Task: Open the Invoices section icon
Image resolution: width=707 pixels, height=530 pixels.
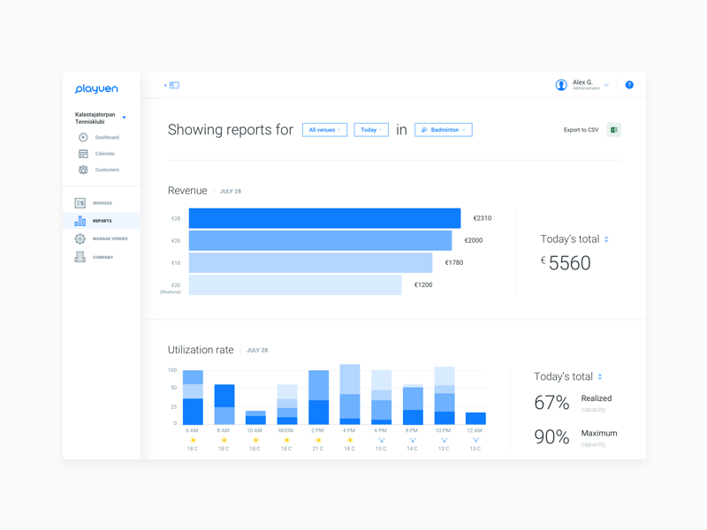Action: [80, 203]
